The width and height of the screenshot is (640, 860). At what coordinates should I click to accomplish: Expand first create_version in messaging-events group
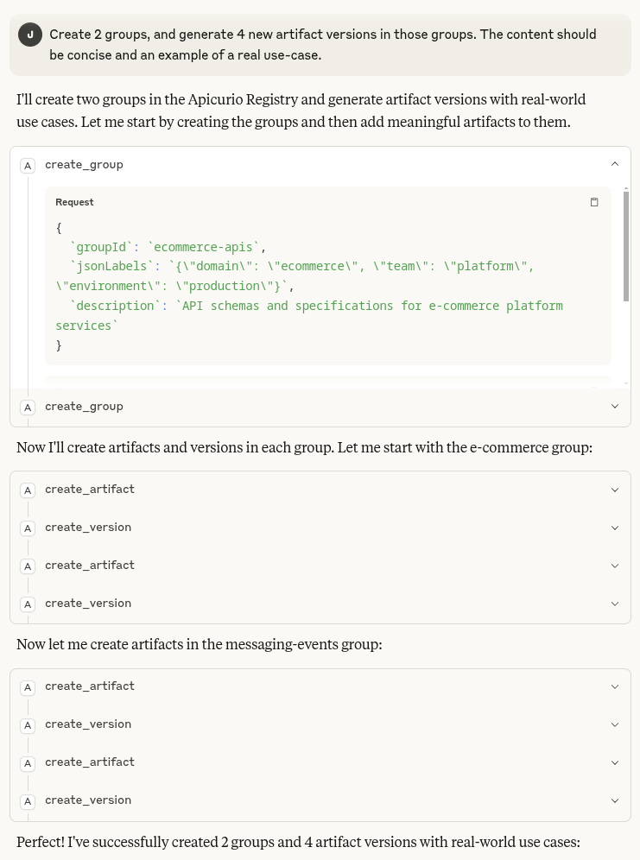(x=615, y=724)
